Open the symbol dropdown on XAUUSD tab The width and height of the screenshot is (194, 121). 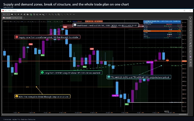13,18
